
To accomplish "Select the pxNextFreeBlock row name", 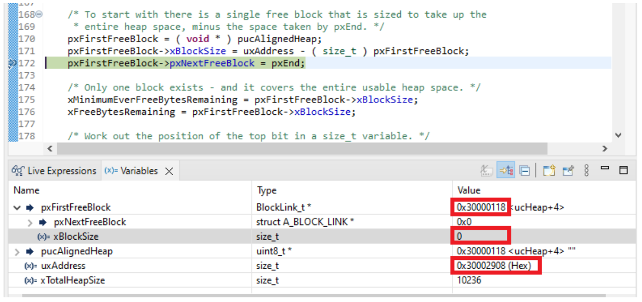I will 90,222.
